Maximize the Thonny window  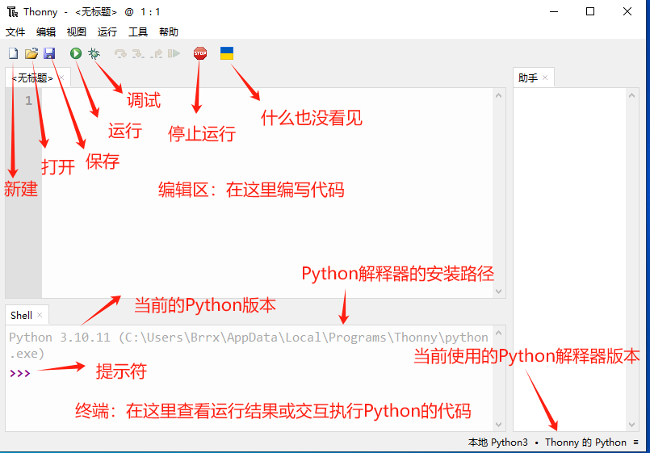coord(590,11)
